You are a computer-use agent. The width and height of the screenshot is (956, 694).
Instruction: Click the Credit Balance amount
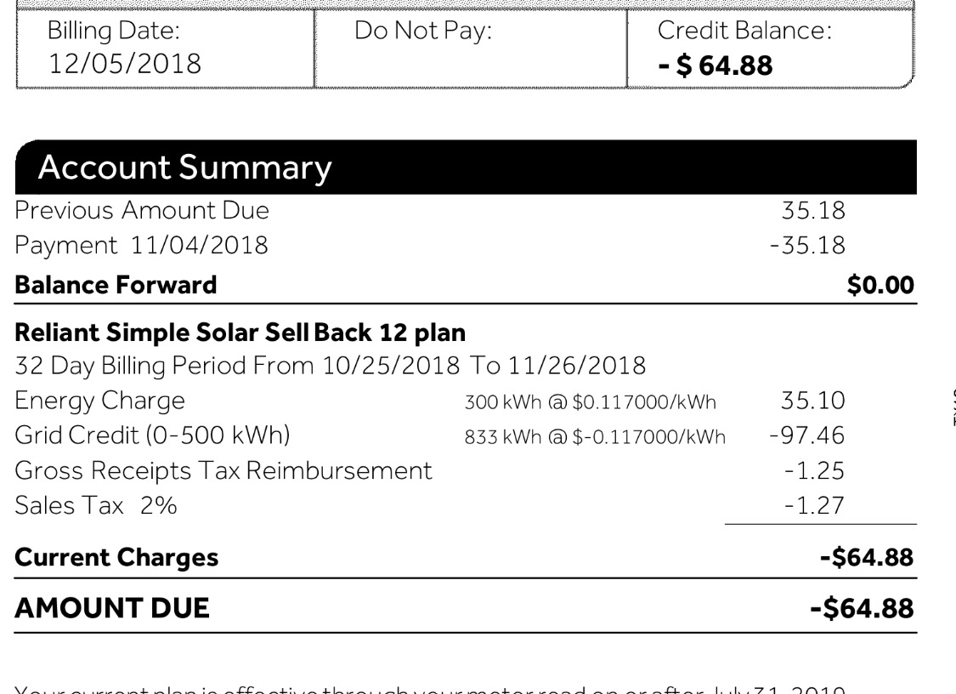(x=716, y=65)
